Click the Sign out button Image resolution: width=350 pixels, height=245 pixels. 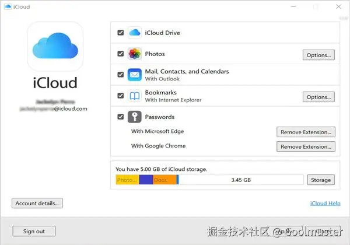(34, 231)
